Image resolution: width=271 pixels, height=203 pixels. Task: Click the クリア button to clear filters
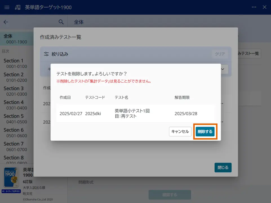tap(220, 54)
